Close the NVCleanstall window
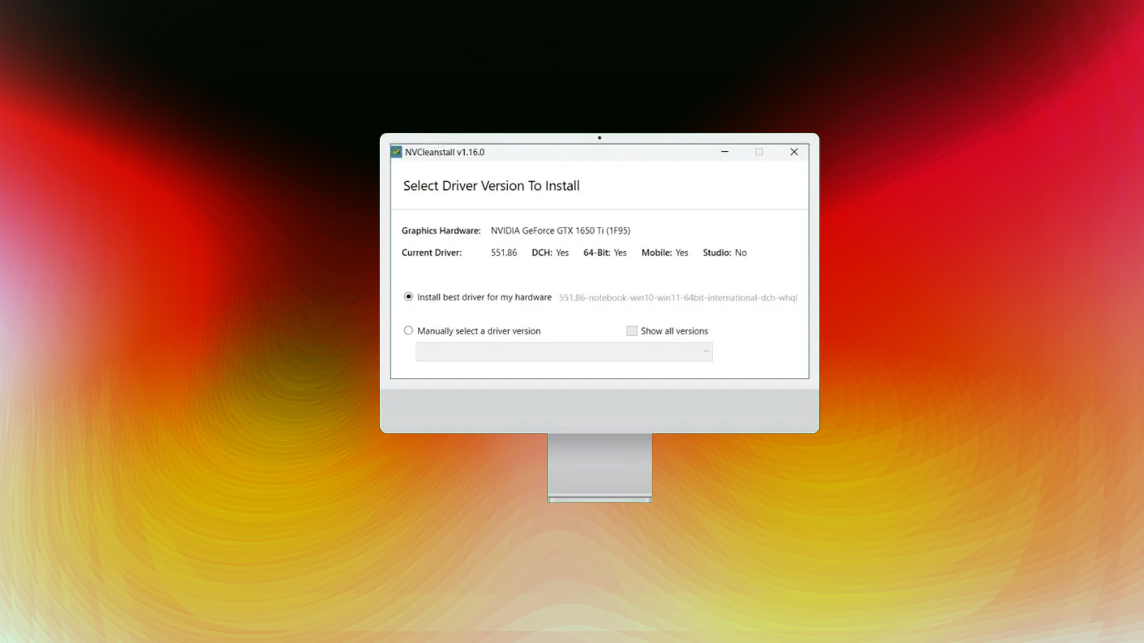 coord(794,152)
